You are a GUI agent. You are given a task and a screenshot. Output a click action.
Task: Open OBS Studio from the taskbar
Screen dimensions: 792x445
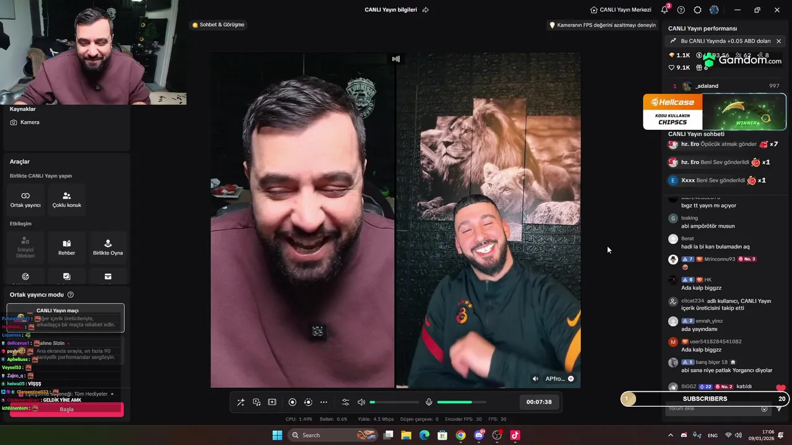pyautogui.click(x=497, y=435)
